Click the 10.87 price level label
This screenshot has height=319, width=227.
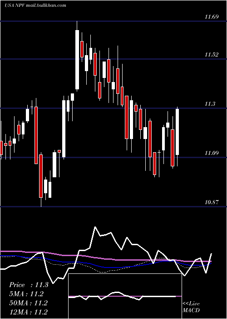tap(212, 202)
